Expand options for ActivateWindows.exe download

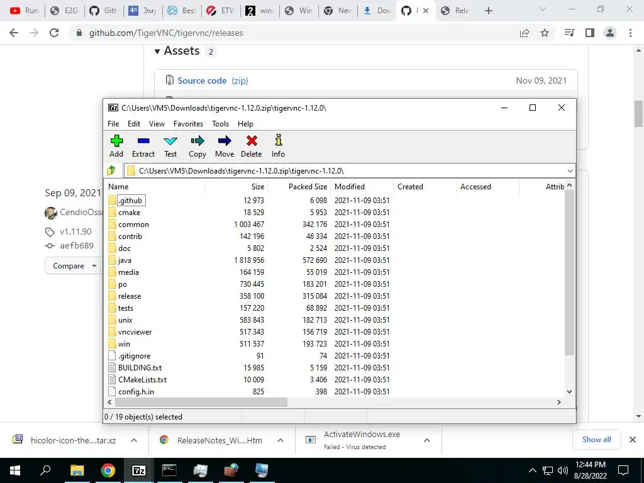point(427,440)
